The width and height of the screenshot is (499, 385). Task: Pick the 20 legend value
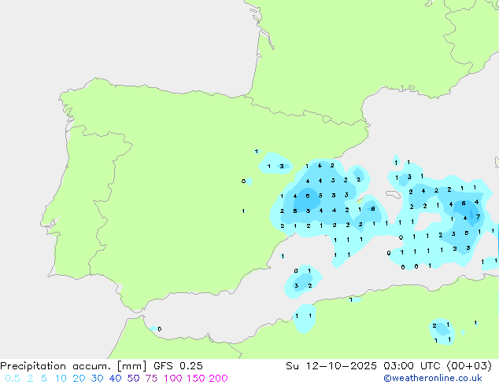tap(79, 379)
